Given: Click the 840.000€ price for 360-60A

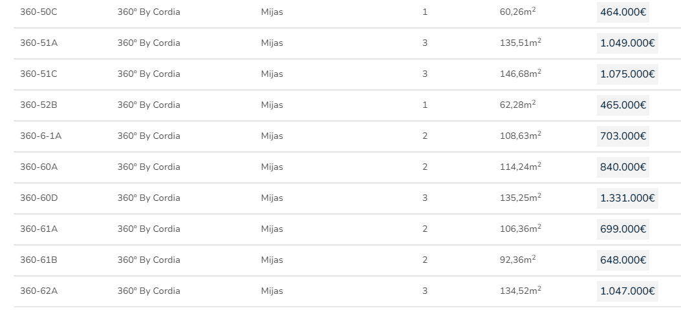Looking at the screenshot, I should 623,167.
